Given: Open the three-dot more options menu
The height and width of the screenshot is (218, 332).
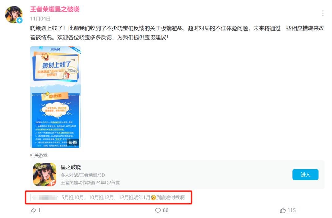Looking at the screenshot, I should 323,13.
